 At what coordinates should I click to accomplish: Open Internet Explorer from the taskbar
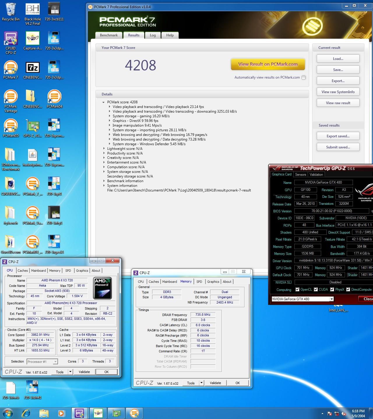[x=26, y=413]
